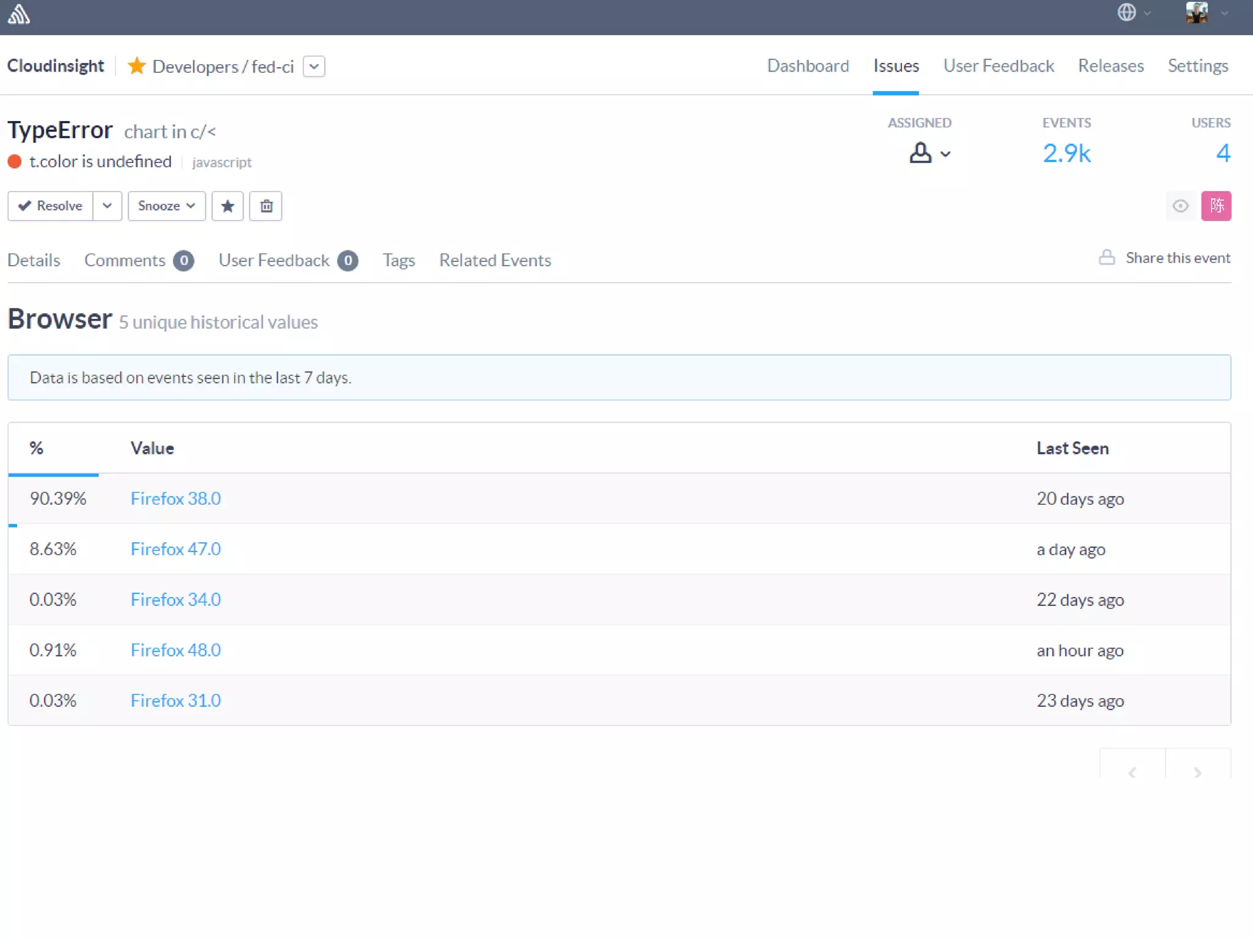Image resolution: width=1253 pixels, height=940 pixels.
Task: Open the Related Events tab
Action: pos(495,260)
